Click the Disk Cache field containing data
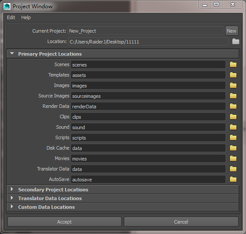 148,148
